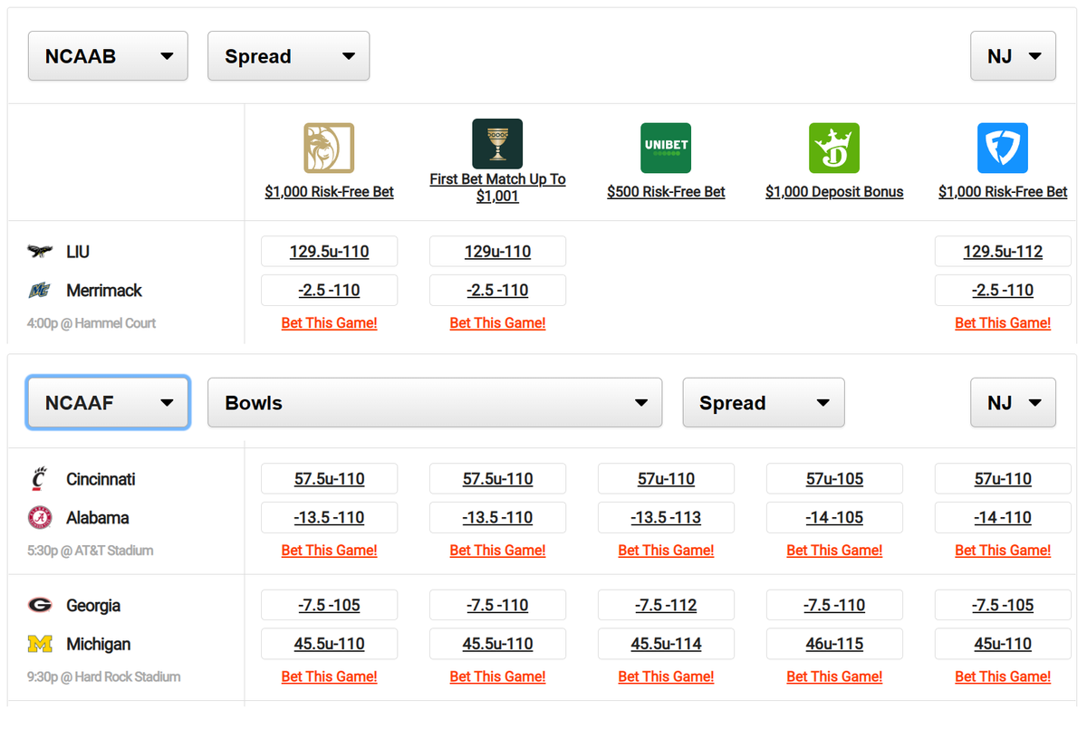
Task: Open the NCAAF sport dropdown
Action: (x=108, y=403)
